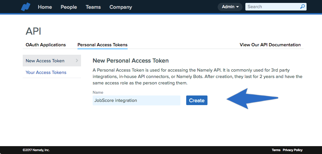Click the Admin dropdown arrow
This screenshot has height=154, width=322.
click(237, 7)
